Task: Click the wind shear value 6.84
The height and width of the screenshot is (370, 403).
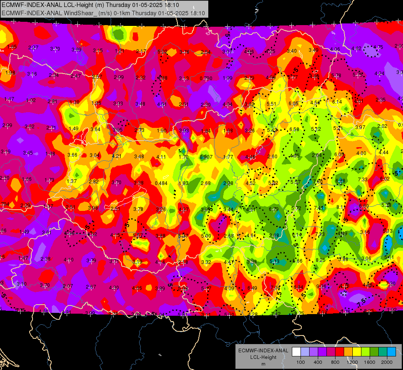Action: click(298, 287)
